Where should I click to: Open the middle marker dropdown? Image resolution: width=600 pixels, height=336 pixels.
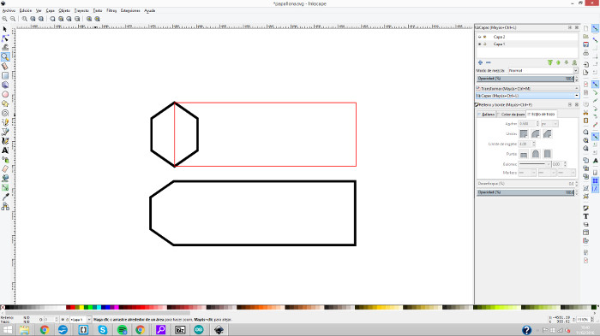(547, 173)
